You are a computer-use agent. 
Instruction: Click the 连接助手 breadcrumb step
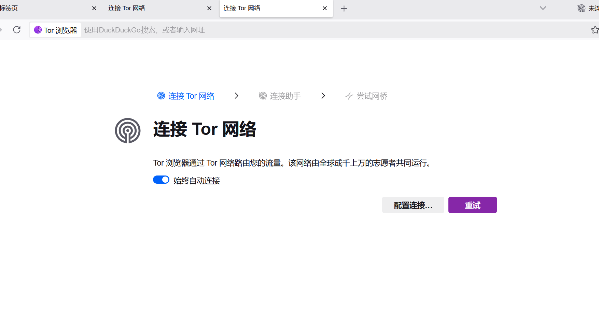280,96
